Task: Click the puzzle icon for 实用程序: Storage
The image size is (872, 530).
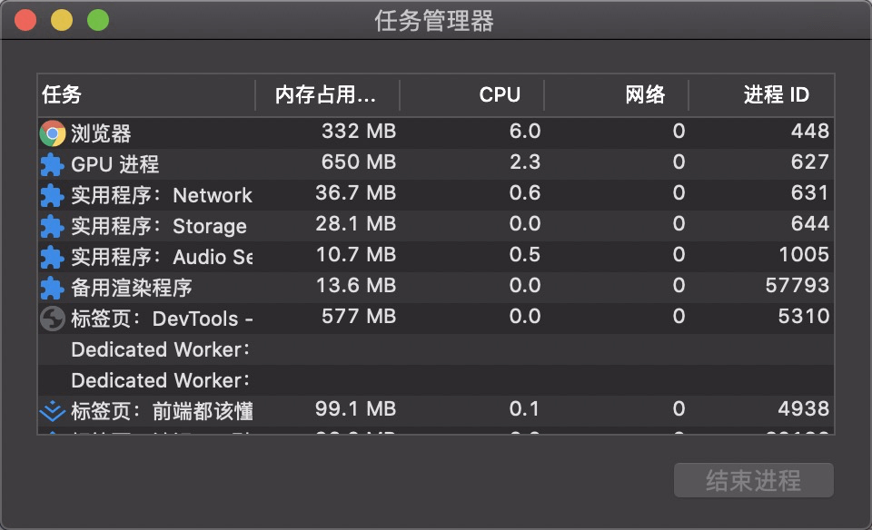Action: point(53,226)
